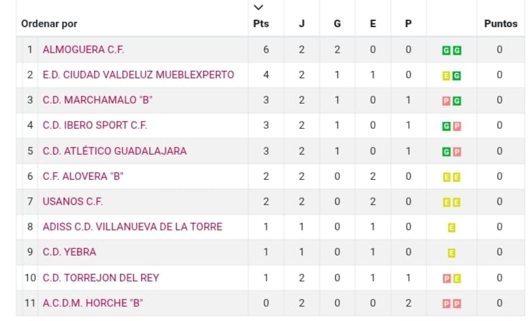Open E.D. CIUDAD VALDELUZ MUEBLEXPERTO link
Image resolution: width=532 pixels, height=321 pixels.
pyautogui.click(x=138, y=75)
